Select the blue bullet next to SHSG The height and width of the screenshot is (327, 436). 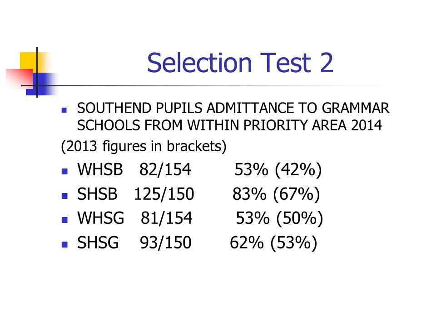point(64,244)
